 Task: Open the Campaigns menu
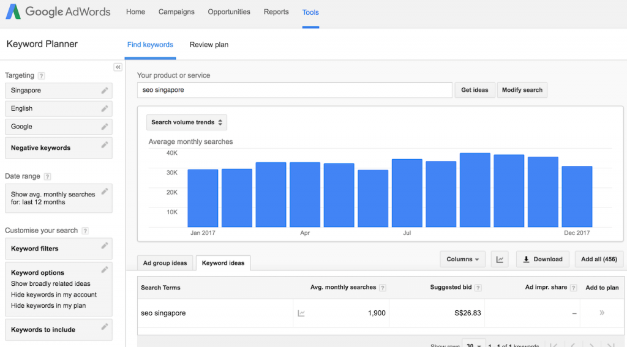point(176,12)
